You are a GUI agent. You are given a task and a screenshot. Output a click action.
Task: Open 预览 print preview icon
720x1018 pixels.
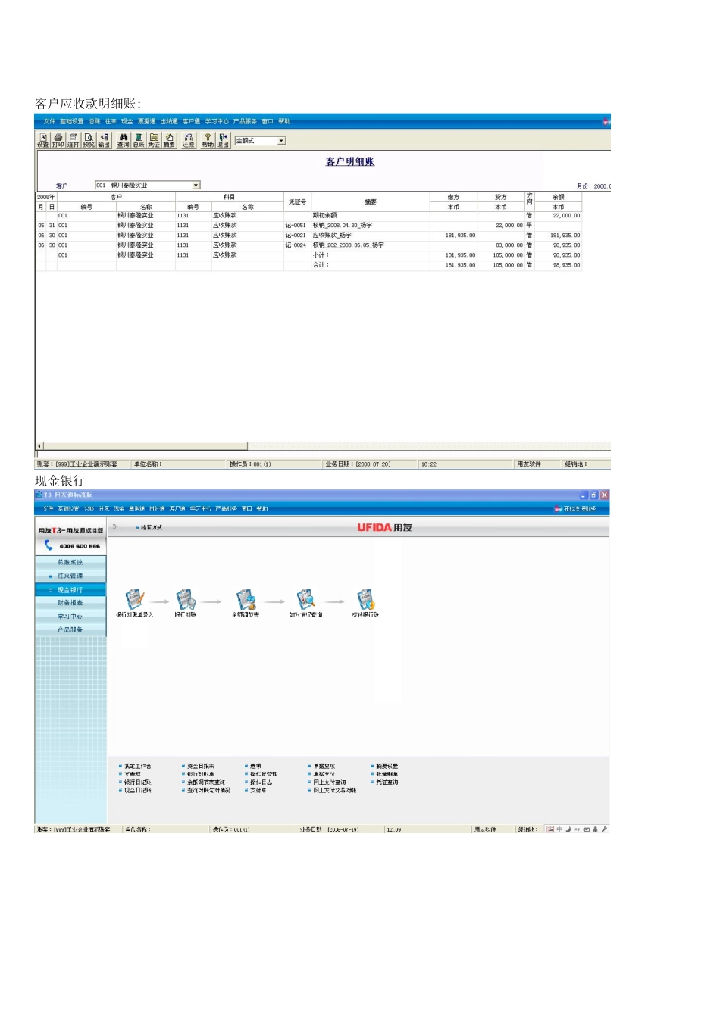tap(89, 140)
